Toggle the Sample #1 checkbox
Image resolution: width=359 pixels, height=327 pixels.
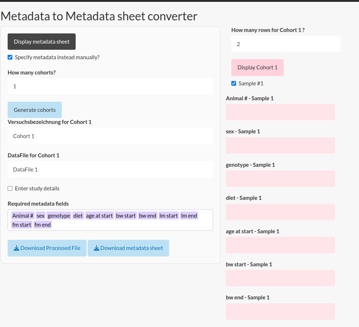(234, 84)
